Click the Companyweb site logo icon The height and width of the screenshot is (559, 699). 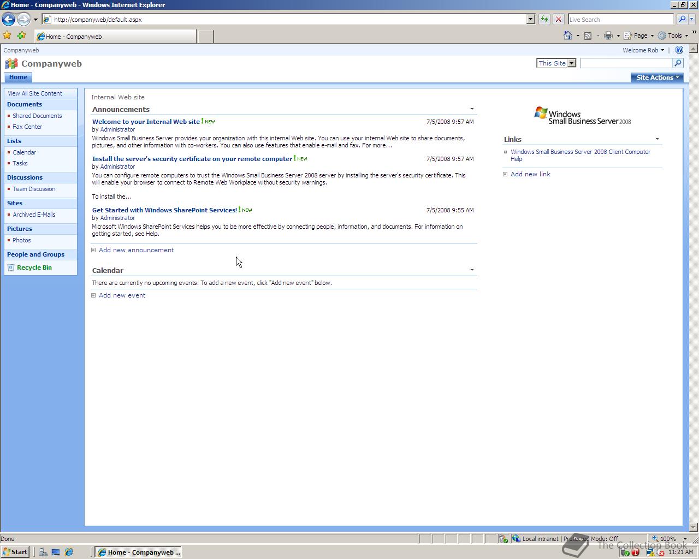tap(11, 64)
